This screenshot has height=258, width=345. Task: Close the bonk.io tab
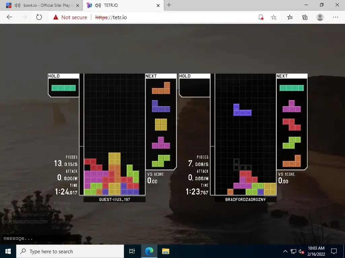78,5
